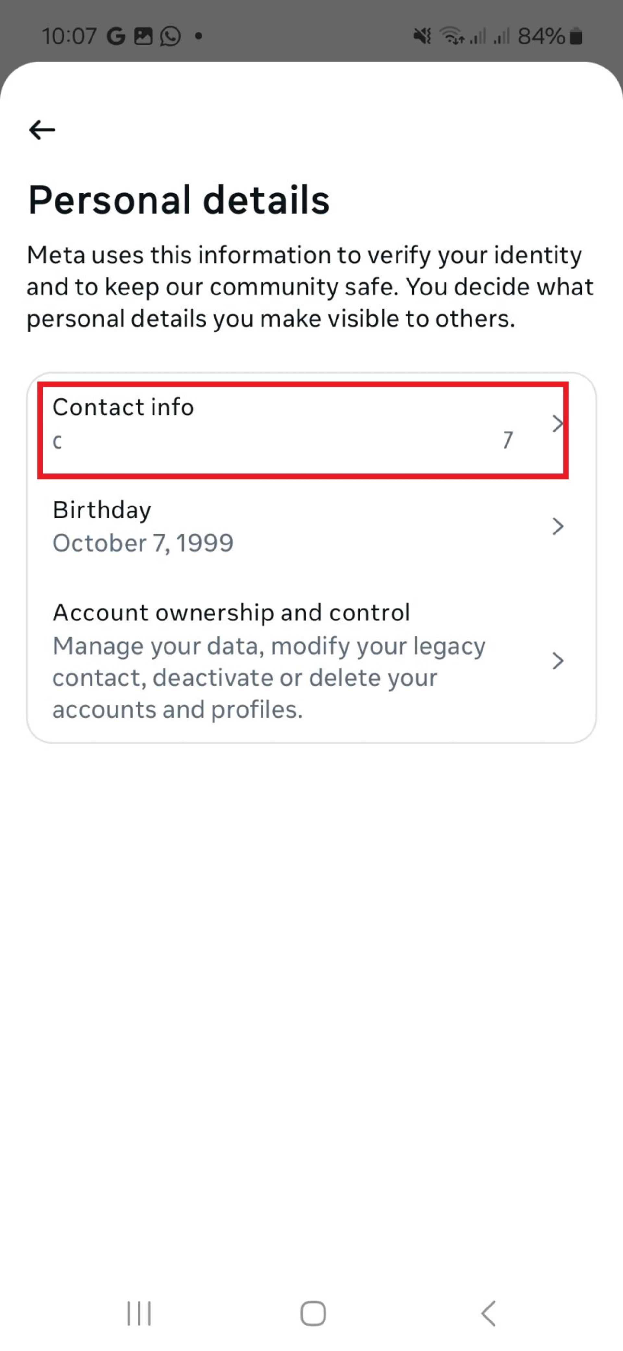The image size is (623, 1351).
Task: Tap the gallery image notification icon
Action: click(x=143, y=36)
